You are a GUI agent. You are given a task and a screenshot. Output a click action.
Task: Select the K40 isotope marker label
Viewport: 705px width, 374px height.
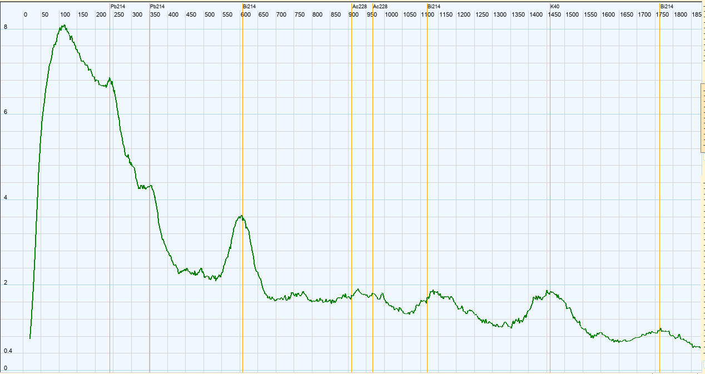tap(554, 6)
